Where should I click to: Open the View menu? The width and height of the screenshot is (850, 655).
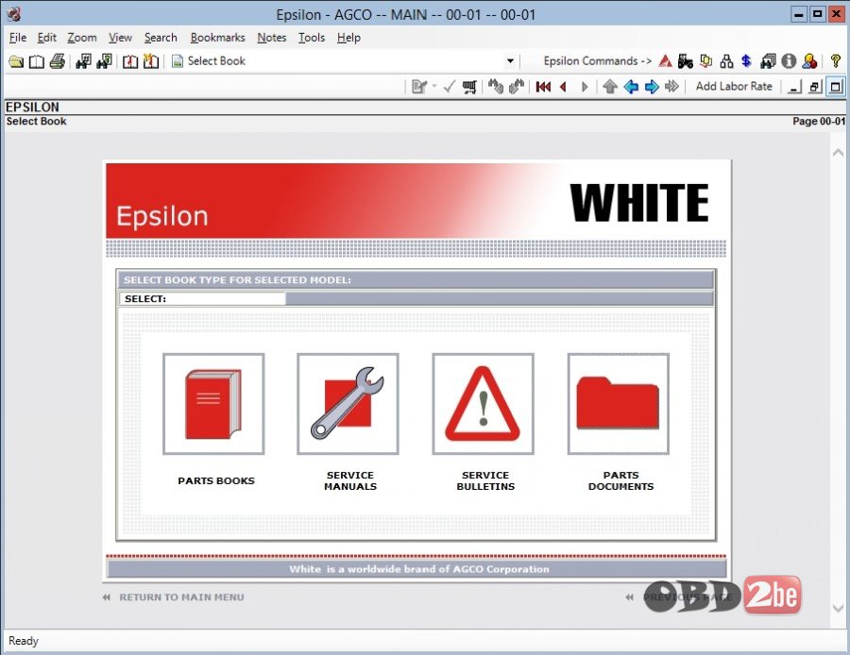tap(120, 38)
